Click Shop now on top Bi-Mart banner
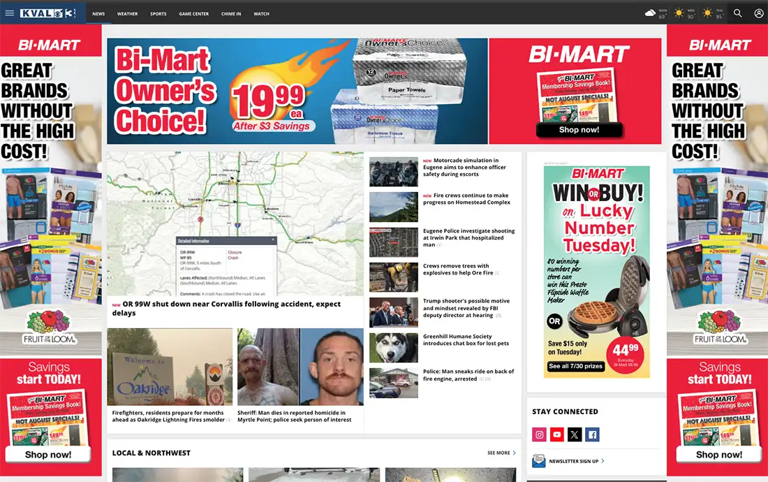The height and width of the screenshot is (482, 768). (579, 130)
